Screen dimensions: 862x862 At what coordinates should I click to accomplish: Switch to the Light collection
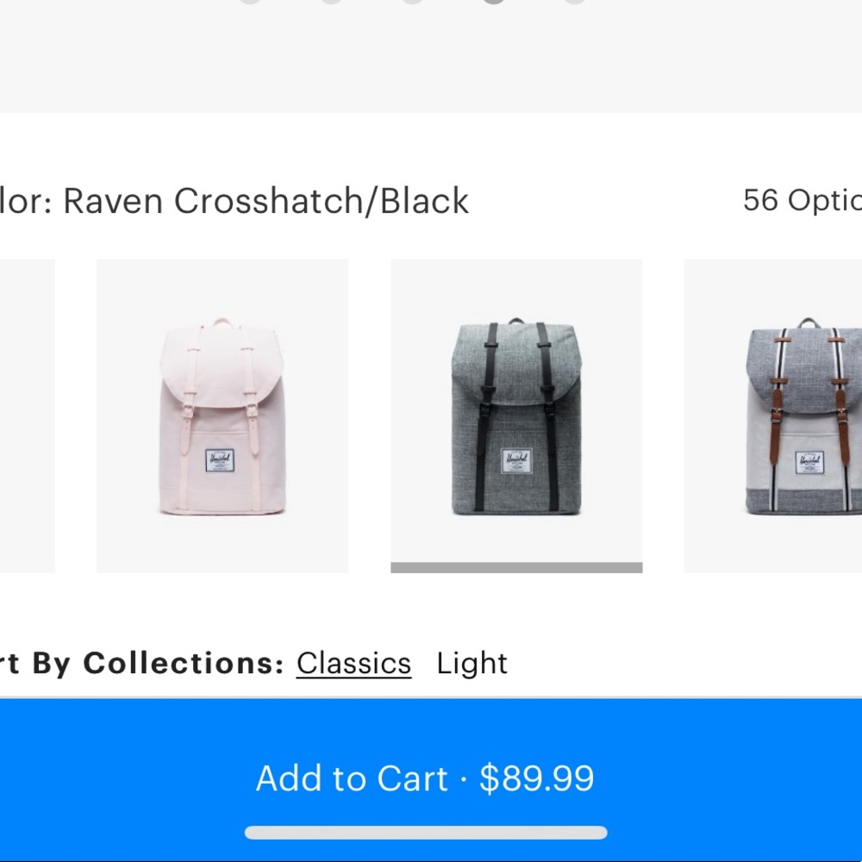point(472,663)
